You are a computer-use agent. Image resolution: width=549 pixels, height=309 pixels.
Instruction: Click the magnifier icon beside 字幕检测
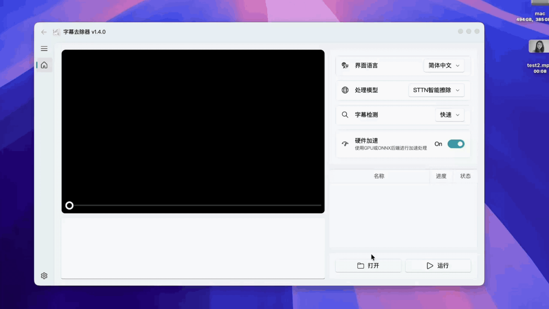345,115
